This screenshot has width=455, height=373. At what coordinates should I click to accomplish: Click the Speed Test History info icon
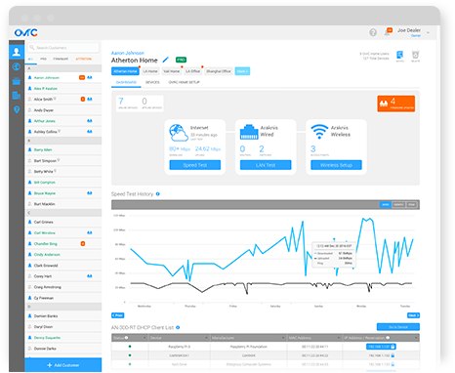[x=158, y=194]
